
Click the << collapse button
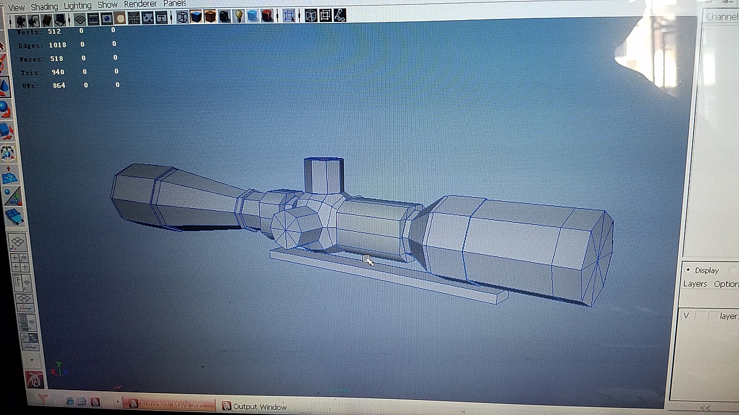coord(705,408)
